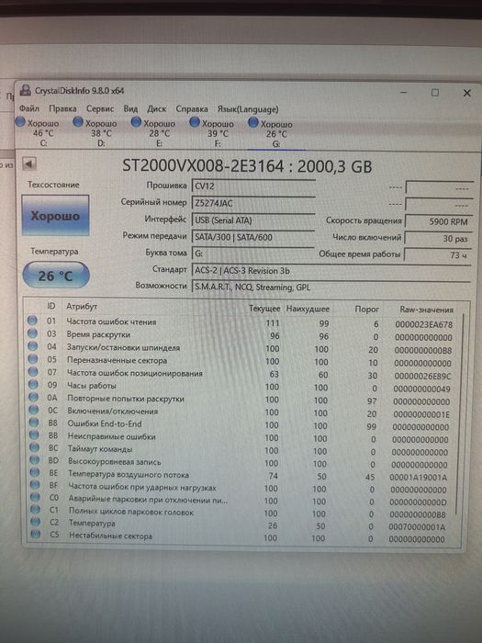Click the status dot of attribute BF
482x643 pixels.
pos(36,485)
